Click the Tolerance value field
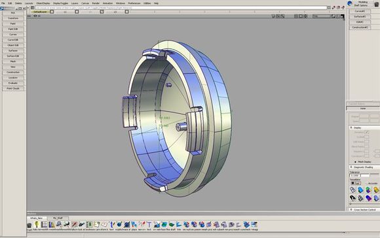380x238 pixels. click(x=354, y=175)
